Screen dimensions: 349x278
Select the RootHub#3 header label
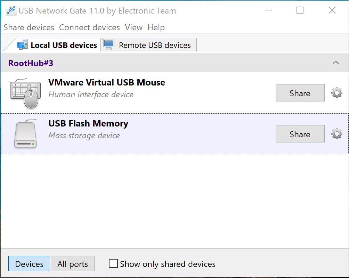coord(31,63)
